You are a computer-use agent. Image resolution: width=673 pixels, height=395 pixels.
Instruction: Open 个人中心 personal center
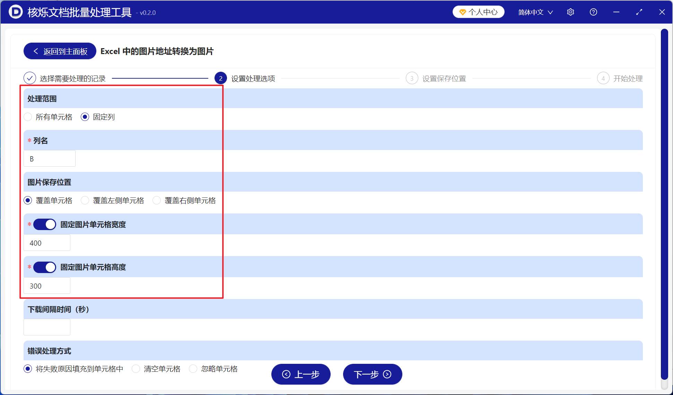pos(478,12)
